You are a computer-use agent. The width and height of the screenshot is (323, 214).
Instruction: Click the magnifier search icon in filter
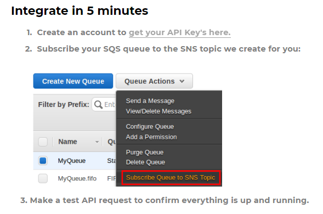click(98, 104)
